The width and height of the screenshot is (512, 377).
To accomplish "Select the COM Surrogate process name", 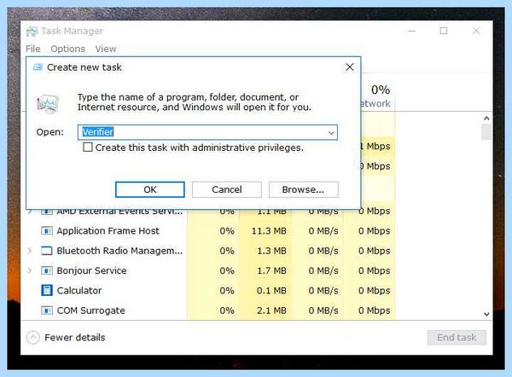I will [91, 310].
